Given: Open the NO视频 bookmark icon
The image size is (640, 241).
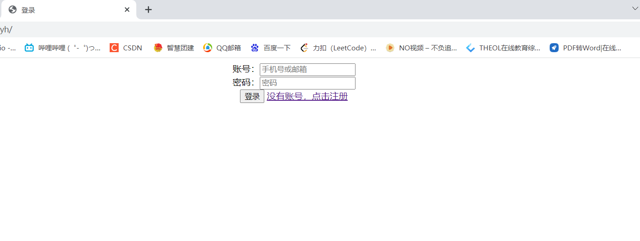Looking at the screenshot, I should click(390, 48).
